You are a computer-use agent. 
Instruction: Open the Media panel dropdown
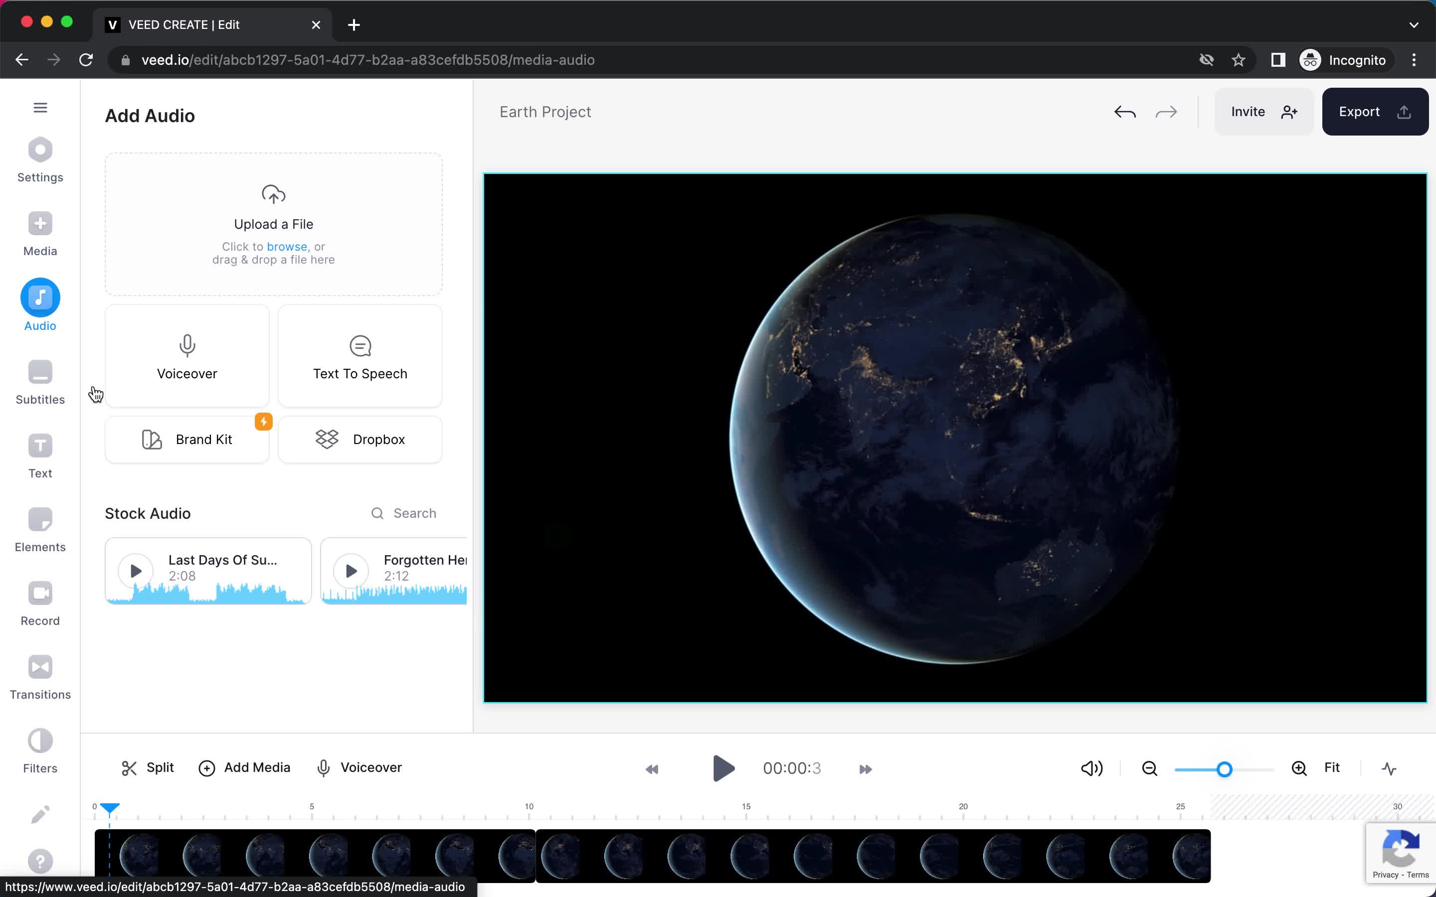(39, 233)
